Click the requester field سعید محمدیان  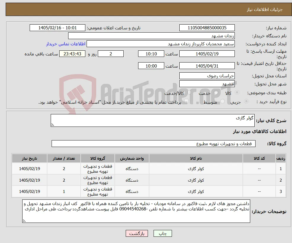pyautogui.click(x=160, y=44)
